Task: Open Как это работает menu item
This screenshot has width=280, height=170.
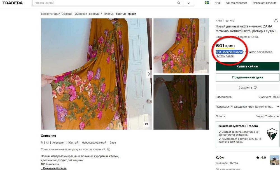Action: [x=236, y=3]
